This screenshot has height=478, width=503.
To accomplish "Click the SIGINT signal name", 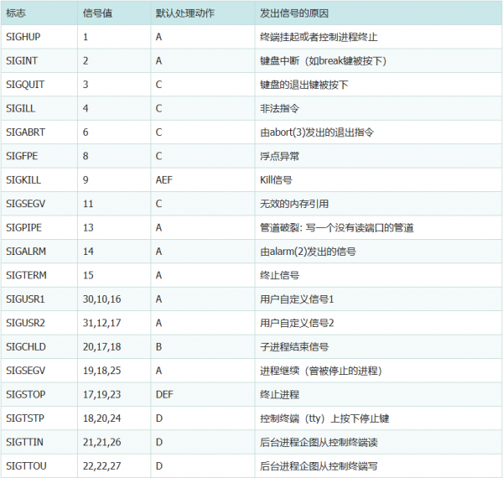I will pyautogui.click(x=22, y=61).
